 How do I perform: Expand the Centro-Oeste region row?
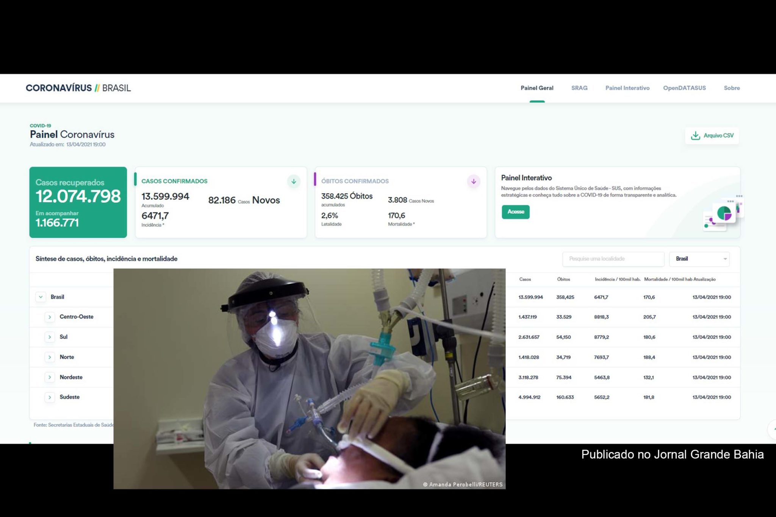pyautogui.click(x=50, y=317)
